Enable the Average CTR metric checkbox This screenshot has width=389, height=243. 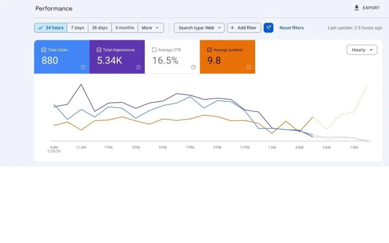coord(154,50)
